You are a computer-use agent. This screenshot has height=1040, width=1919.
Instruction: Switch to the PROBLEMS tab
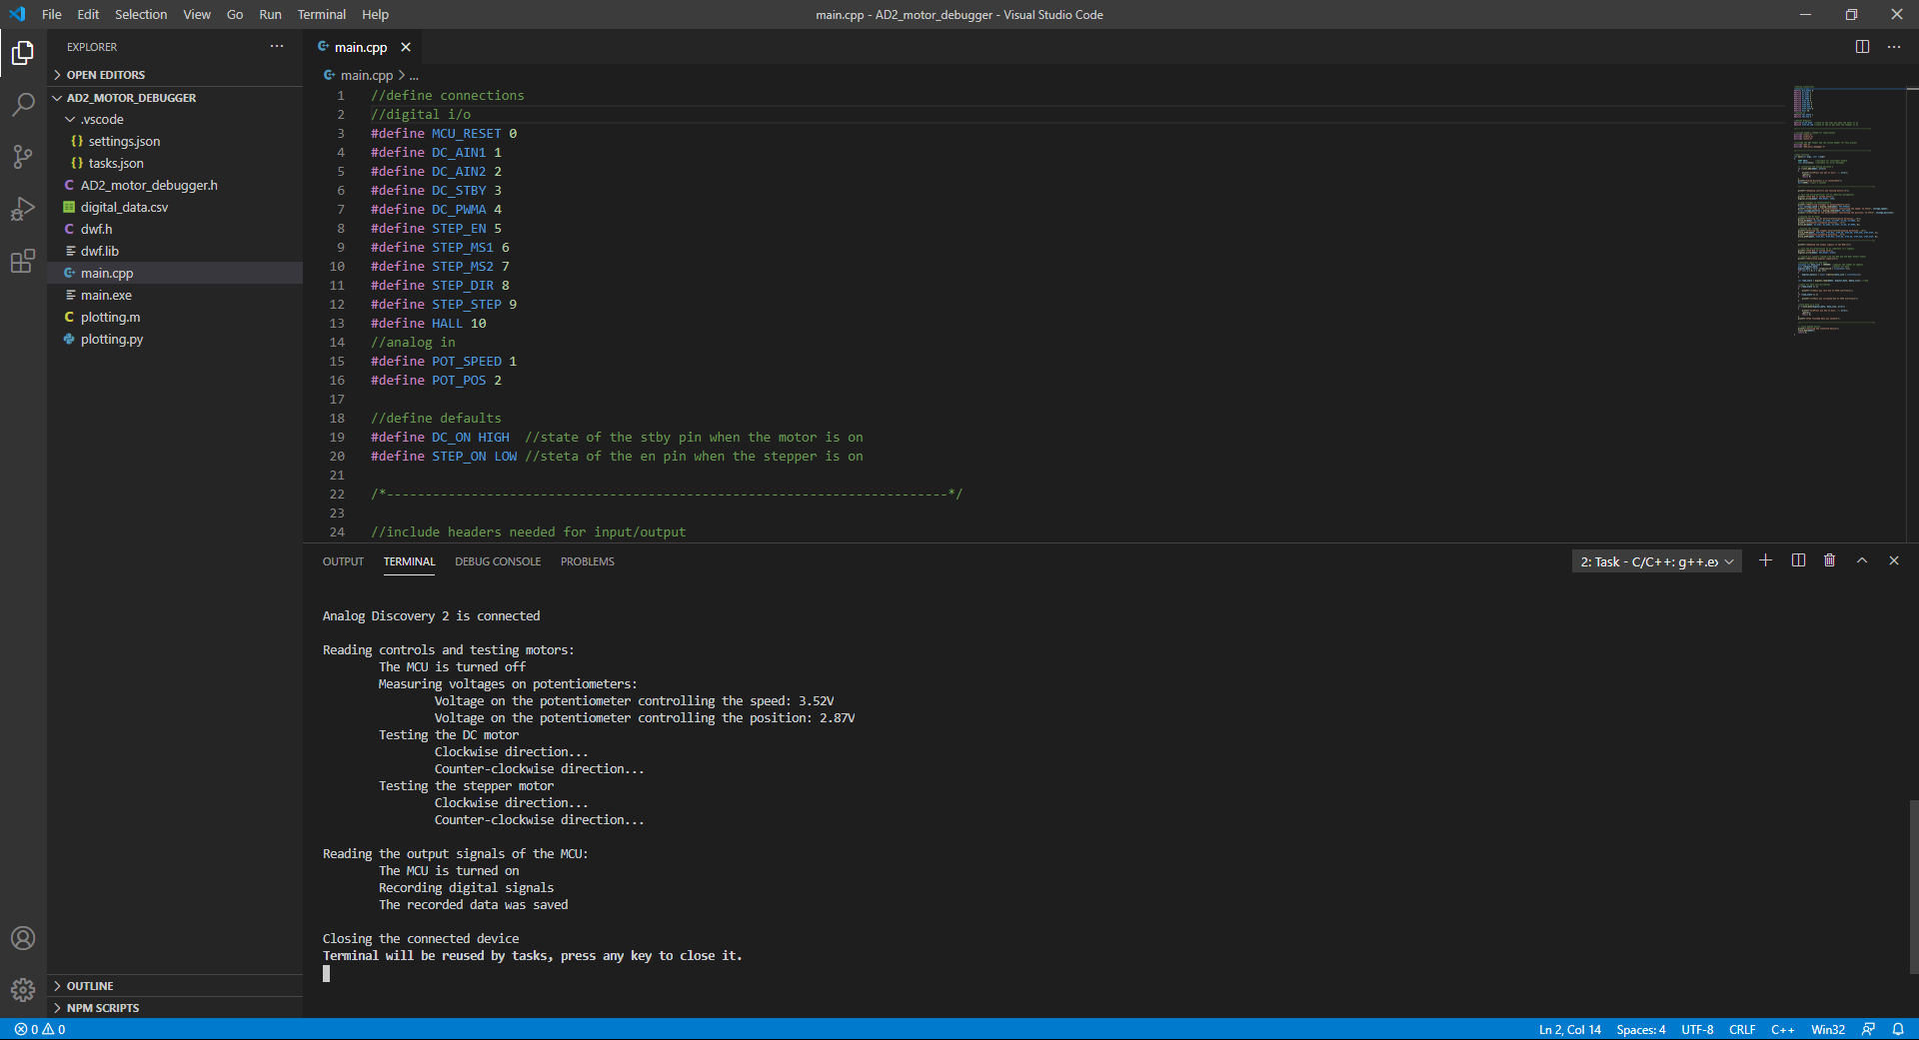(588, 561)
